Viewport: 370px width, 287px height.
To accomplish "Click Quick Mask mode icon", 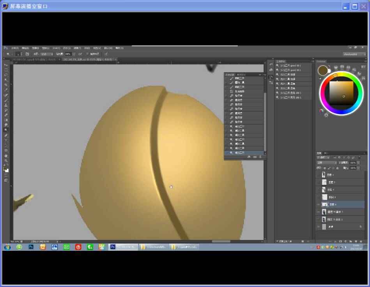I will click(6, 175).
